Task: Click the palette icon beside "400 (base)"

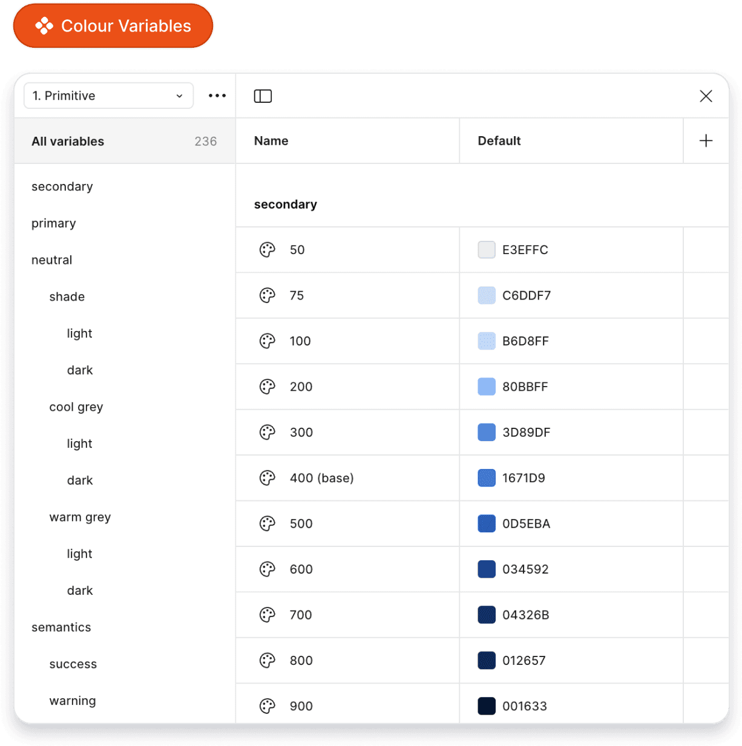Action: click(x=267, y=477)
